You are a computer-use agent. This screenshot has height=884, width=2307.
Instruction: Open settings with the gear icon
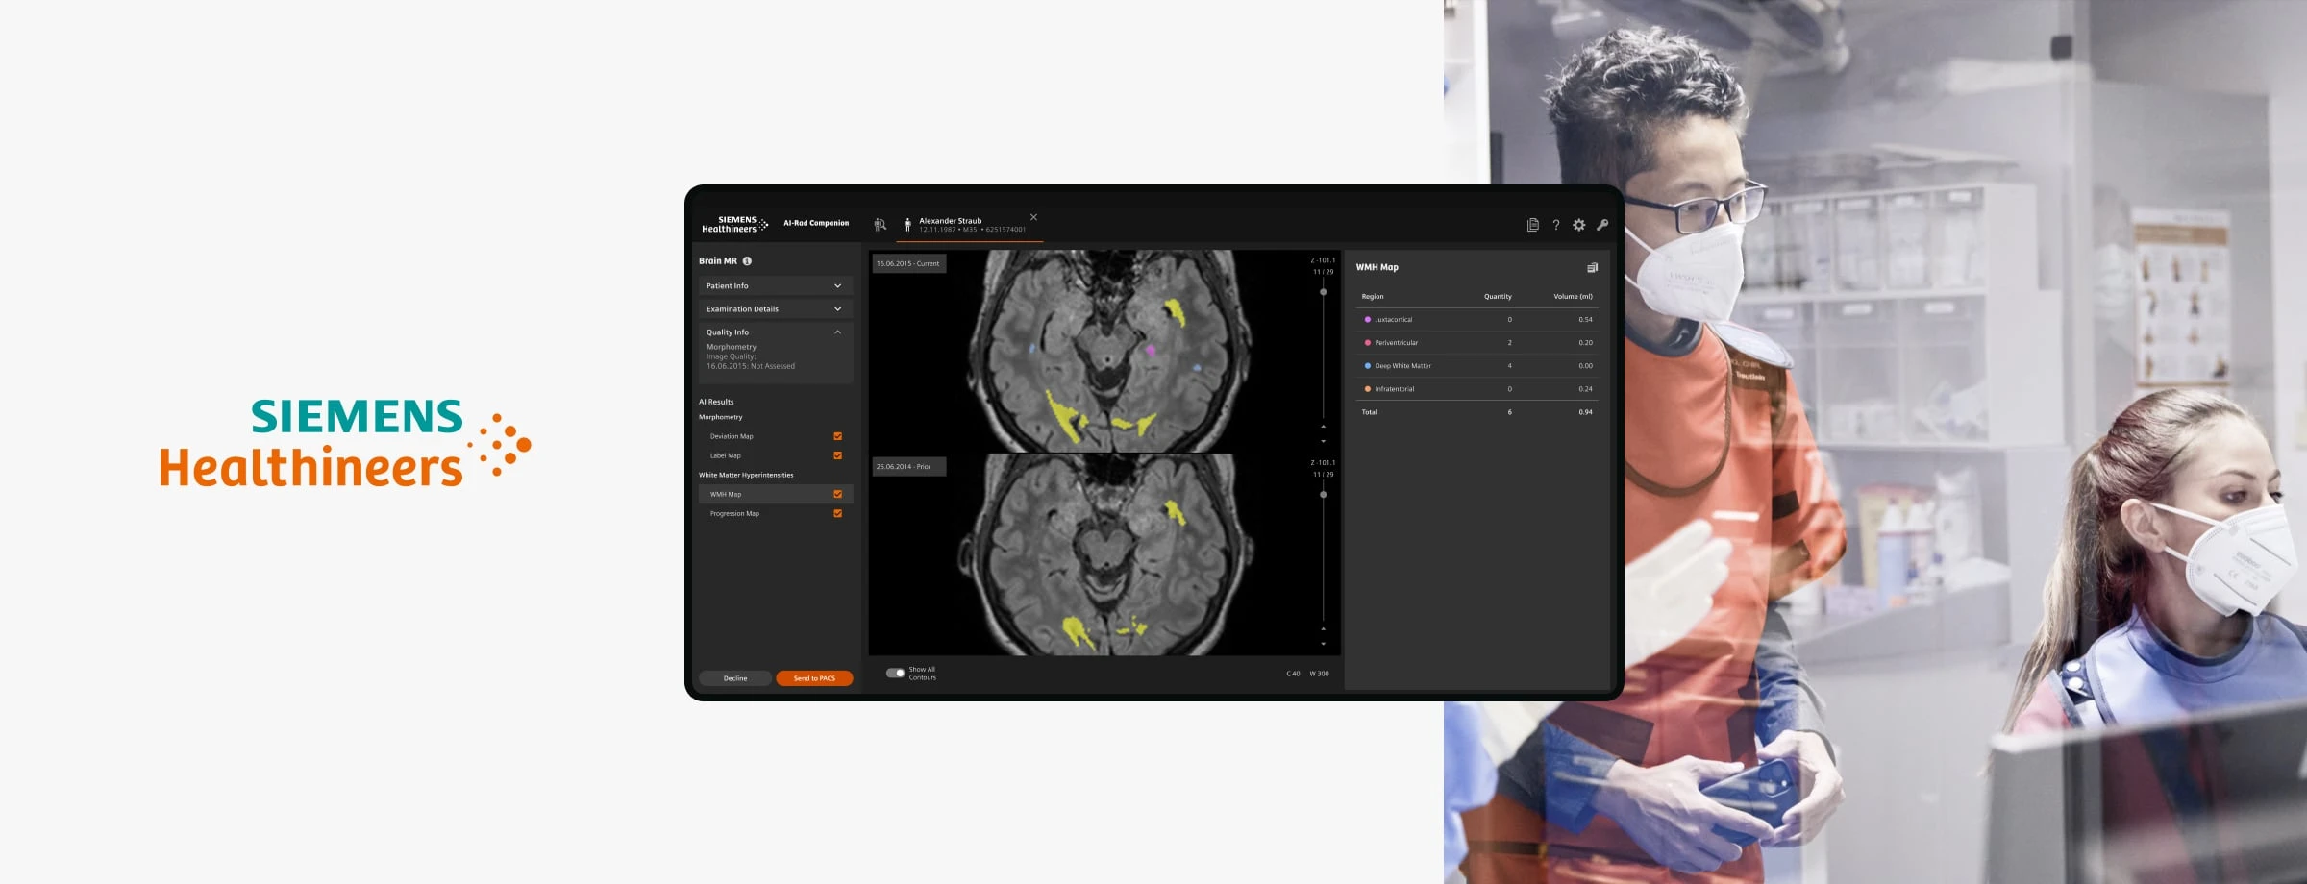tap(1579, 225)
